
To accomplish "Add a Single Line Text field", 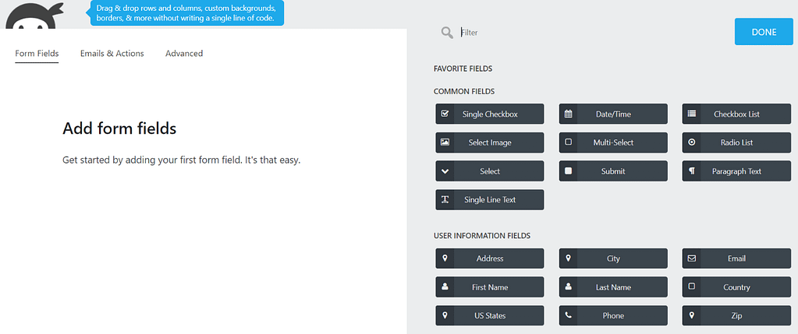I will click(490, 199).
